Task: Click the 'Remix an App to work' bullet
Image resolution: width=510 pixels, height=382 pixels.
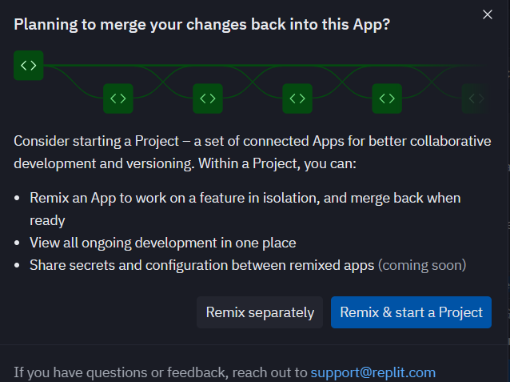Action: (245, 209)
